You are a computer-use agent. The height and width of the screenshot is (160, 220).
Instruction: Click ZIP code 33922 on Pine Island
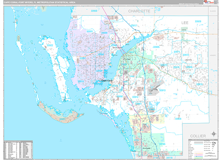click(x=50, y=45)
